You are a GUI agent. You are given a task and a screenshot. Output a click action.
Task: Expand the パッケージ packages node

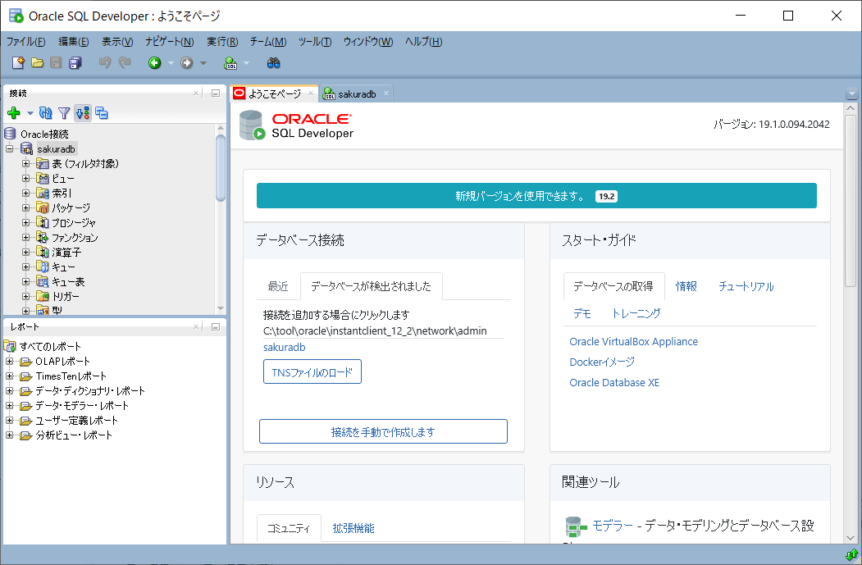[x=26, y=207]
